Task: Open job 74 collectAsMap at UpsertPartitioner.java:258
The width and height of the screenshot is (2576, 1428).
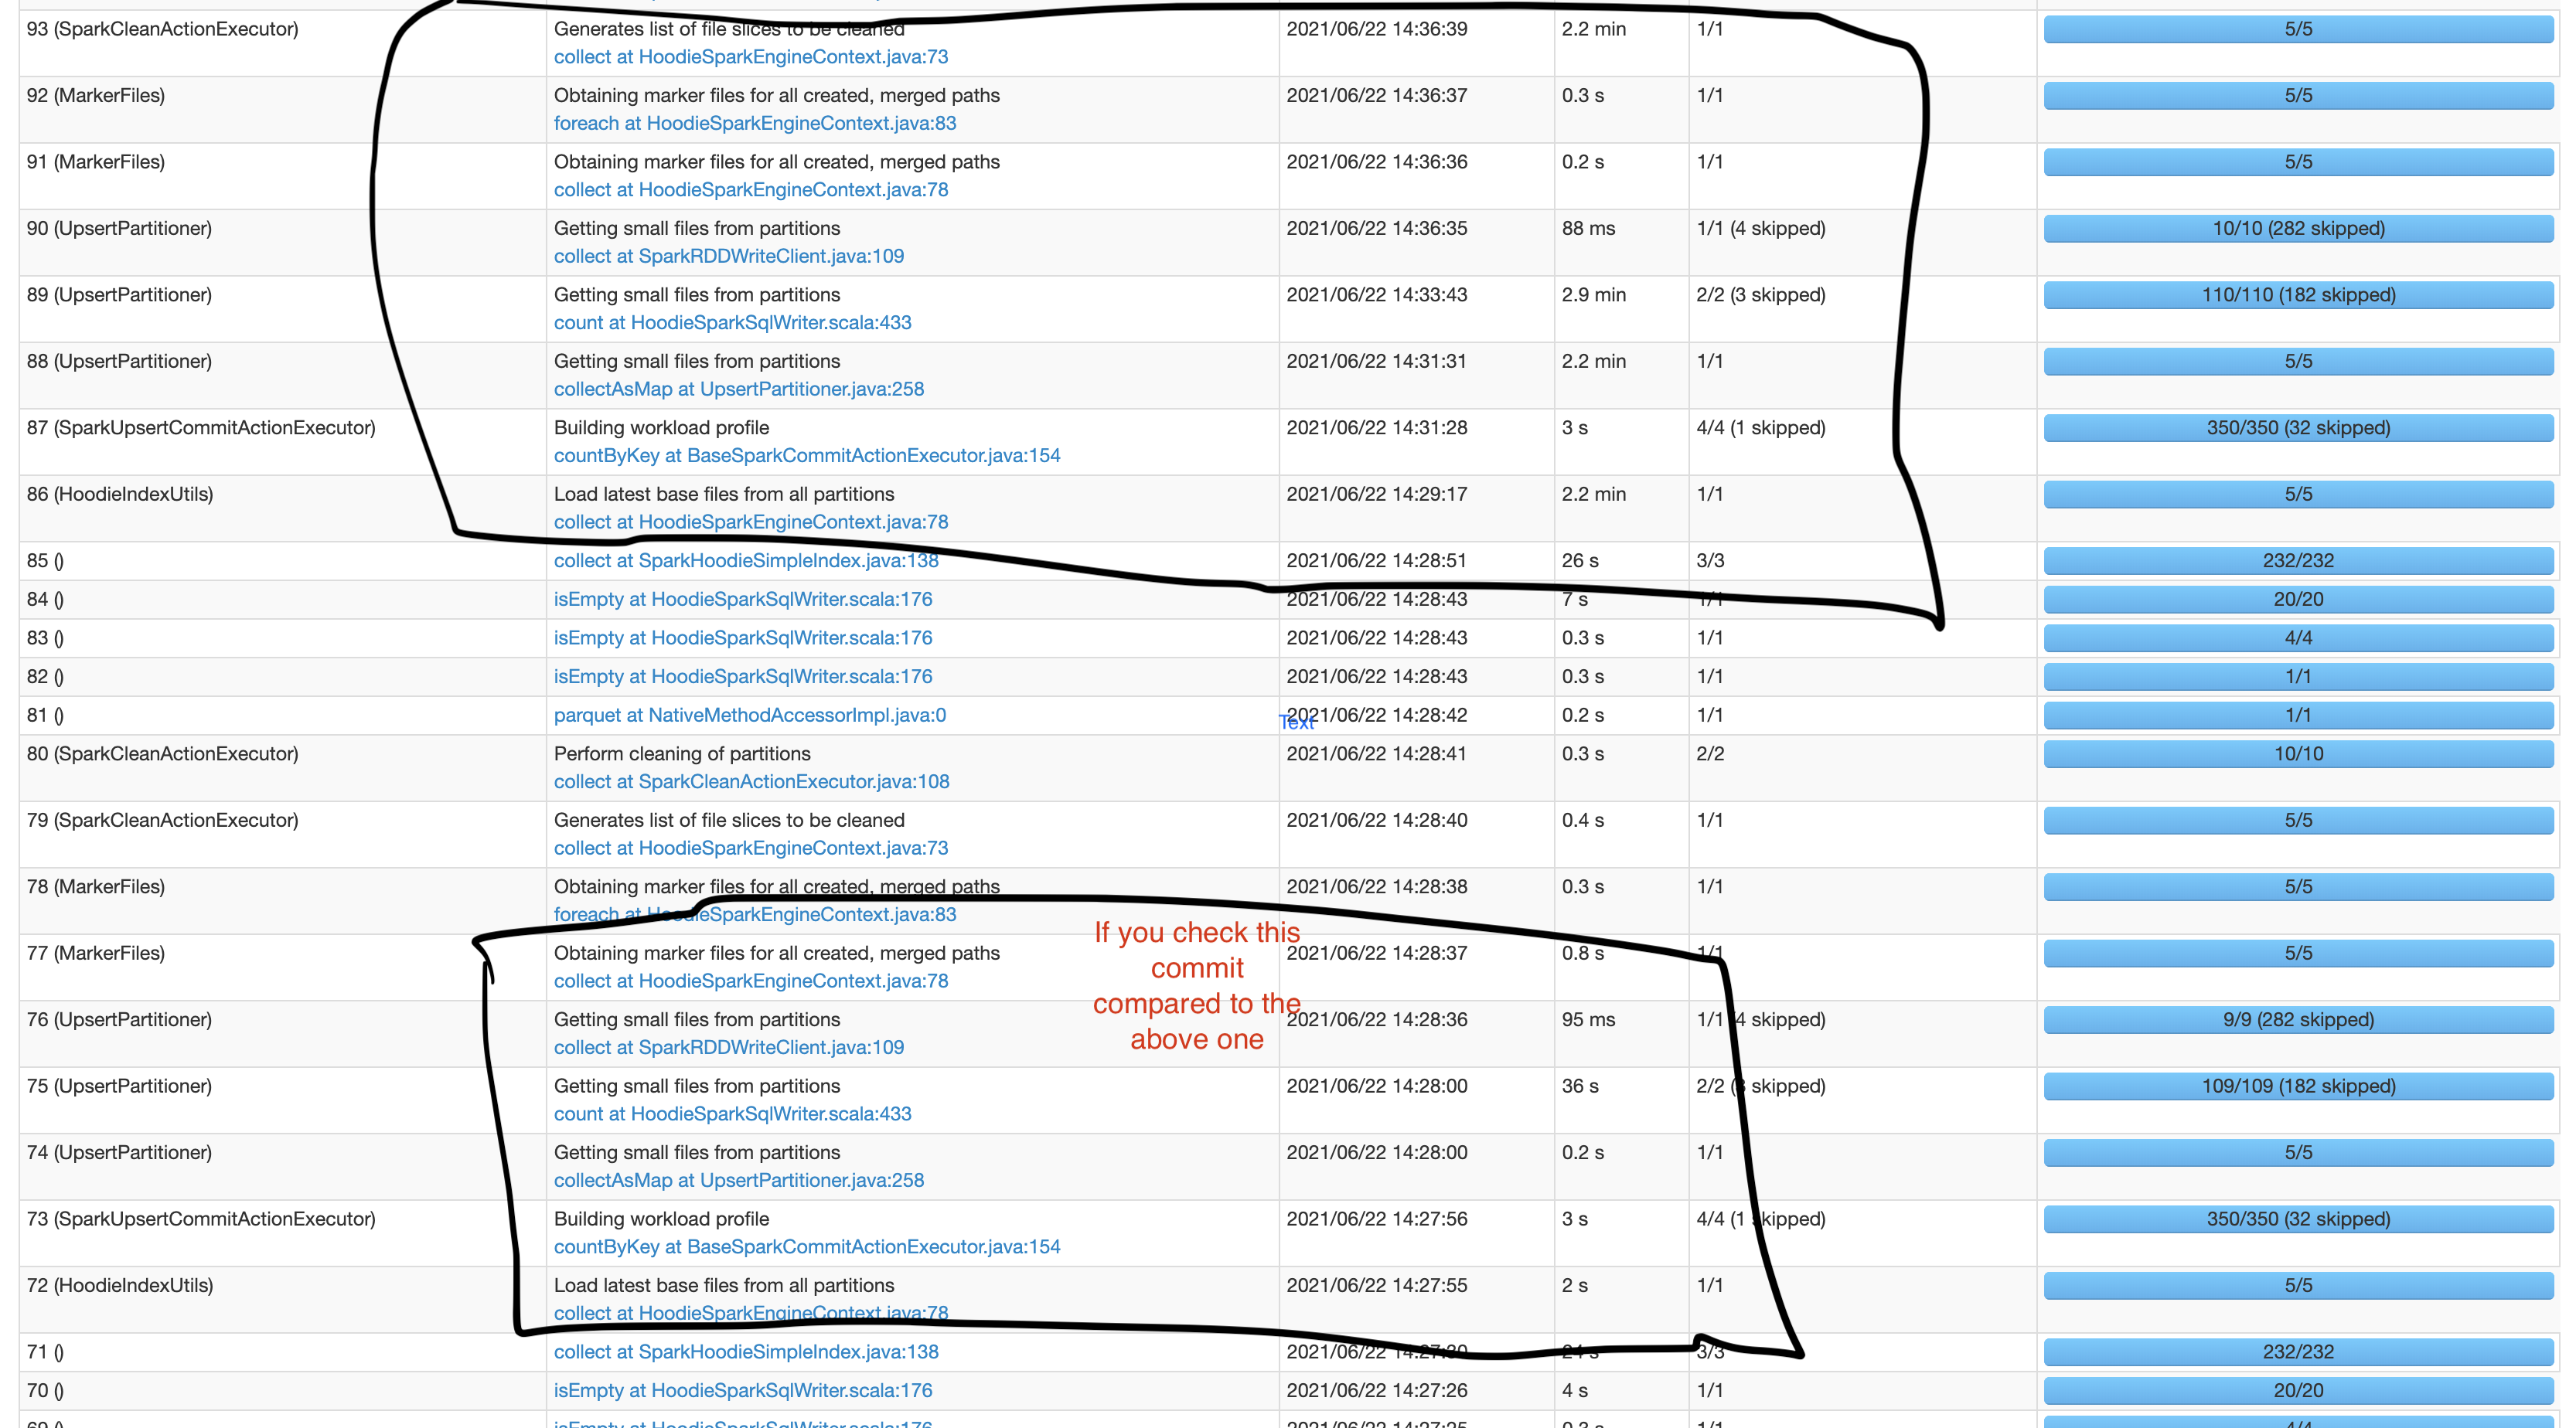Action: (738, 1180)
